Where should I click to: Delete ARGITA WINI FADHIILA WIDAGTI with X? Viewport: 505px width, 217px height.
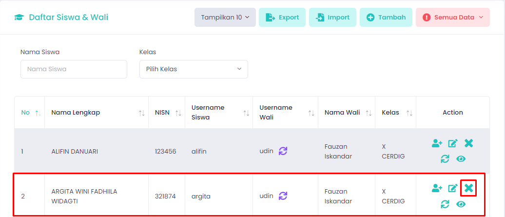tap(468, 188)
